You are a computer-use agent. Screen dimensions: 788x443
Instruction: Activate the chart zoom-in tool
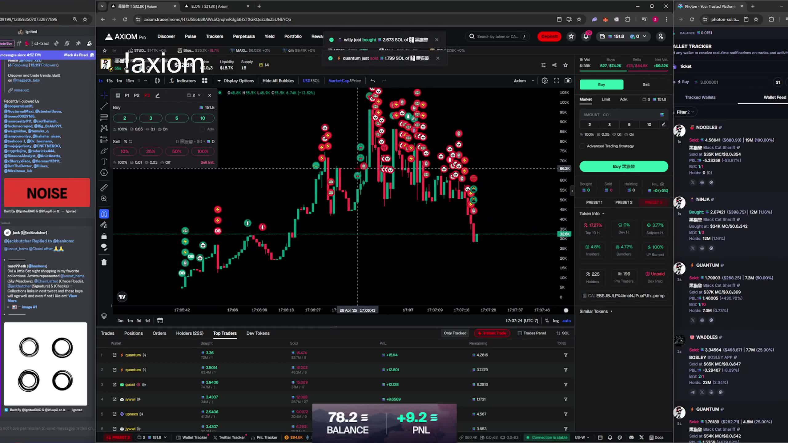(104, 199)
